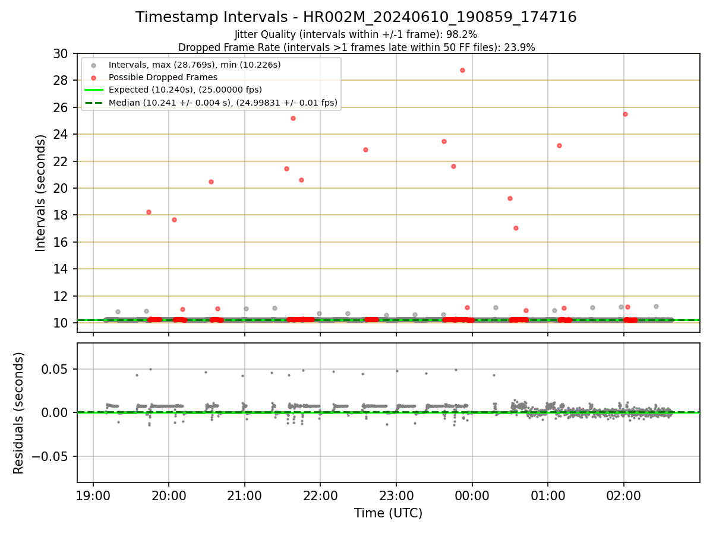This screenshot has height=534, width=713.
Task: Click the red circle marker in the legend
Action: 93,77
